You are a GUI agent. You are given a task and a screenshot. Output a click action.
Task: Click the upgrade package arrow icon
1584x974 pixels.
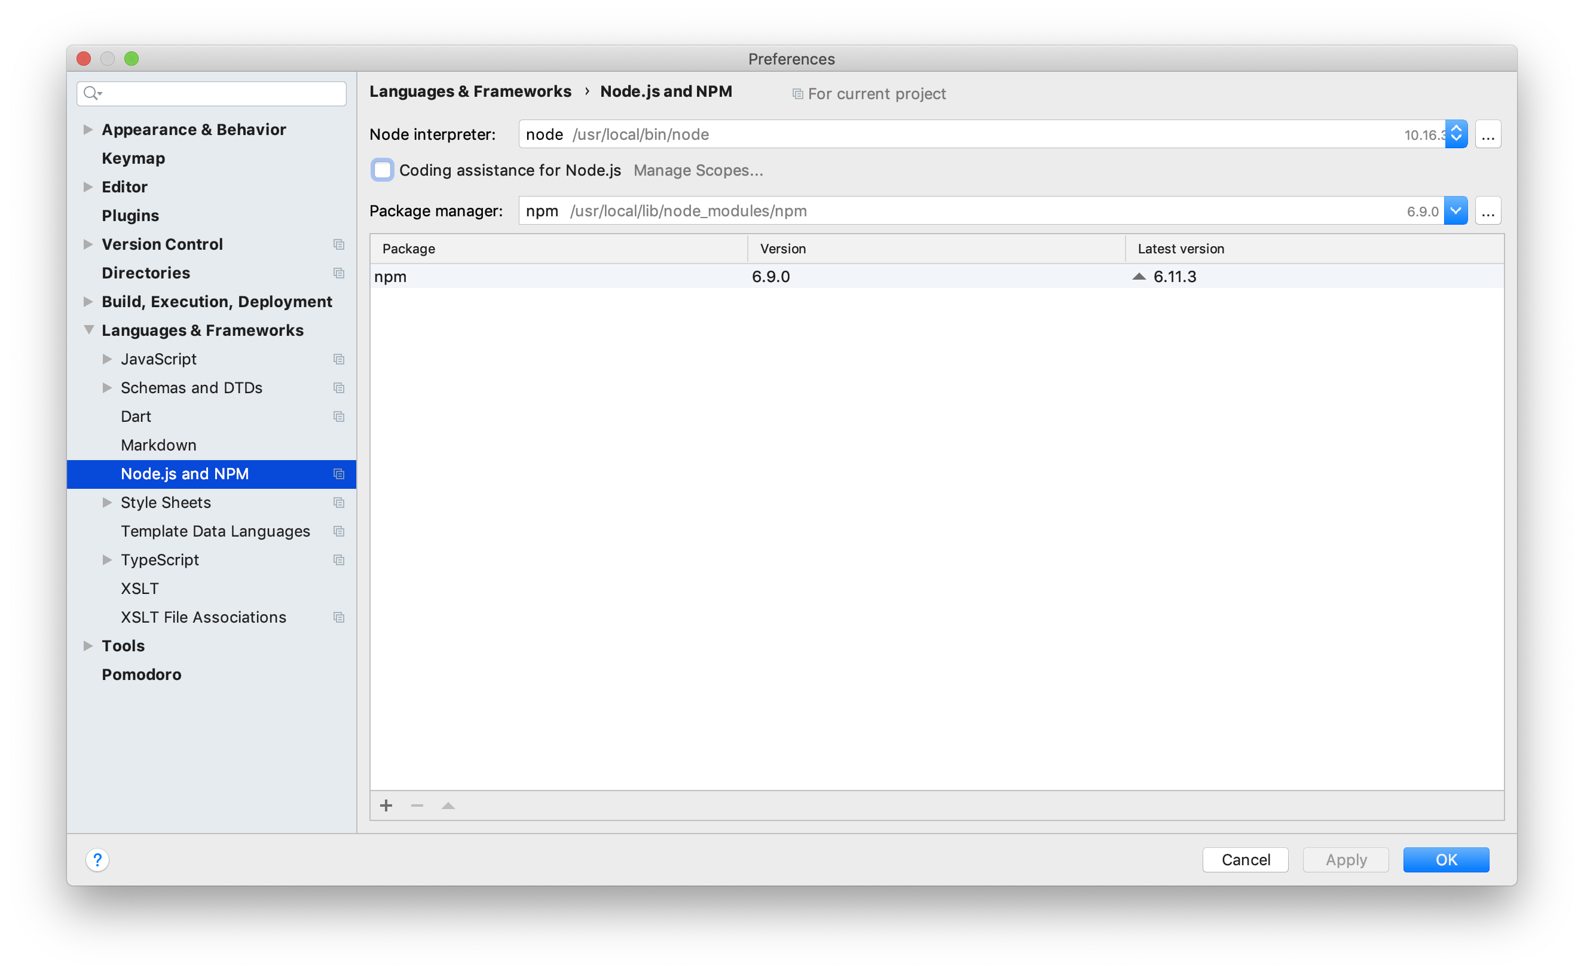click(448, 805)
